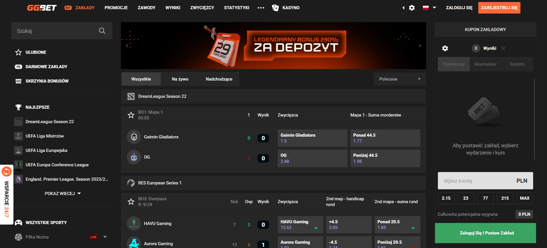The height and width of the screenshot is (248, 547).
Task: Open Wyniki menu item
Action: coord(173,8)
